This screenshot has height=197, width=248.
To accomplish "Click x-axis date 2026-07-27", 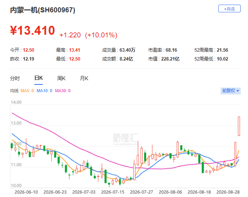I will 142,192.
